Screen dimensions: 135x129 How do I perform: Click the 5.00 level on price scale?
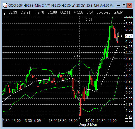[129, 29]
